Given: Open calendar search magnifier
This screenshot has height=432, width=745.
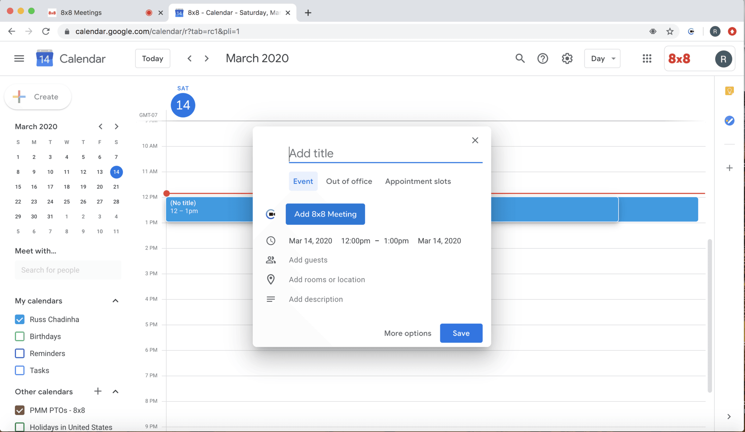Looking at the screenshot, I should pos(520,58).
